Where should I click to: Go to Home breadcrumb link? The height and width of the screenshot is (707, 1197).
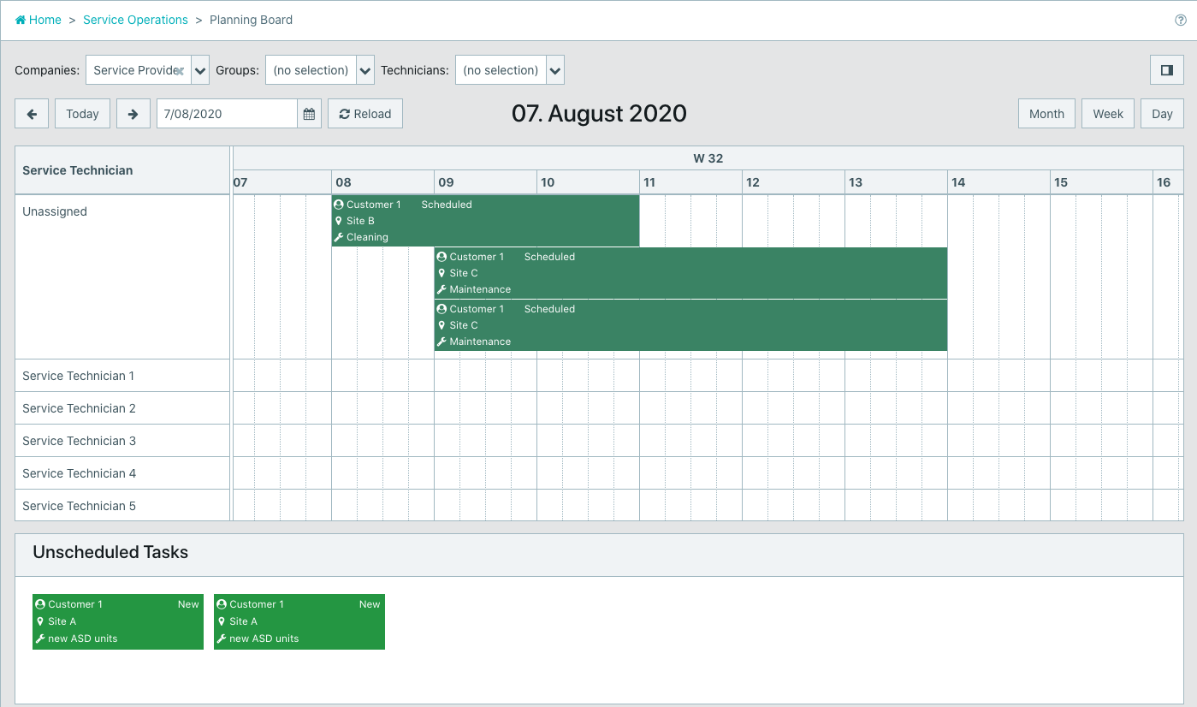point(39,20)
